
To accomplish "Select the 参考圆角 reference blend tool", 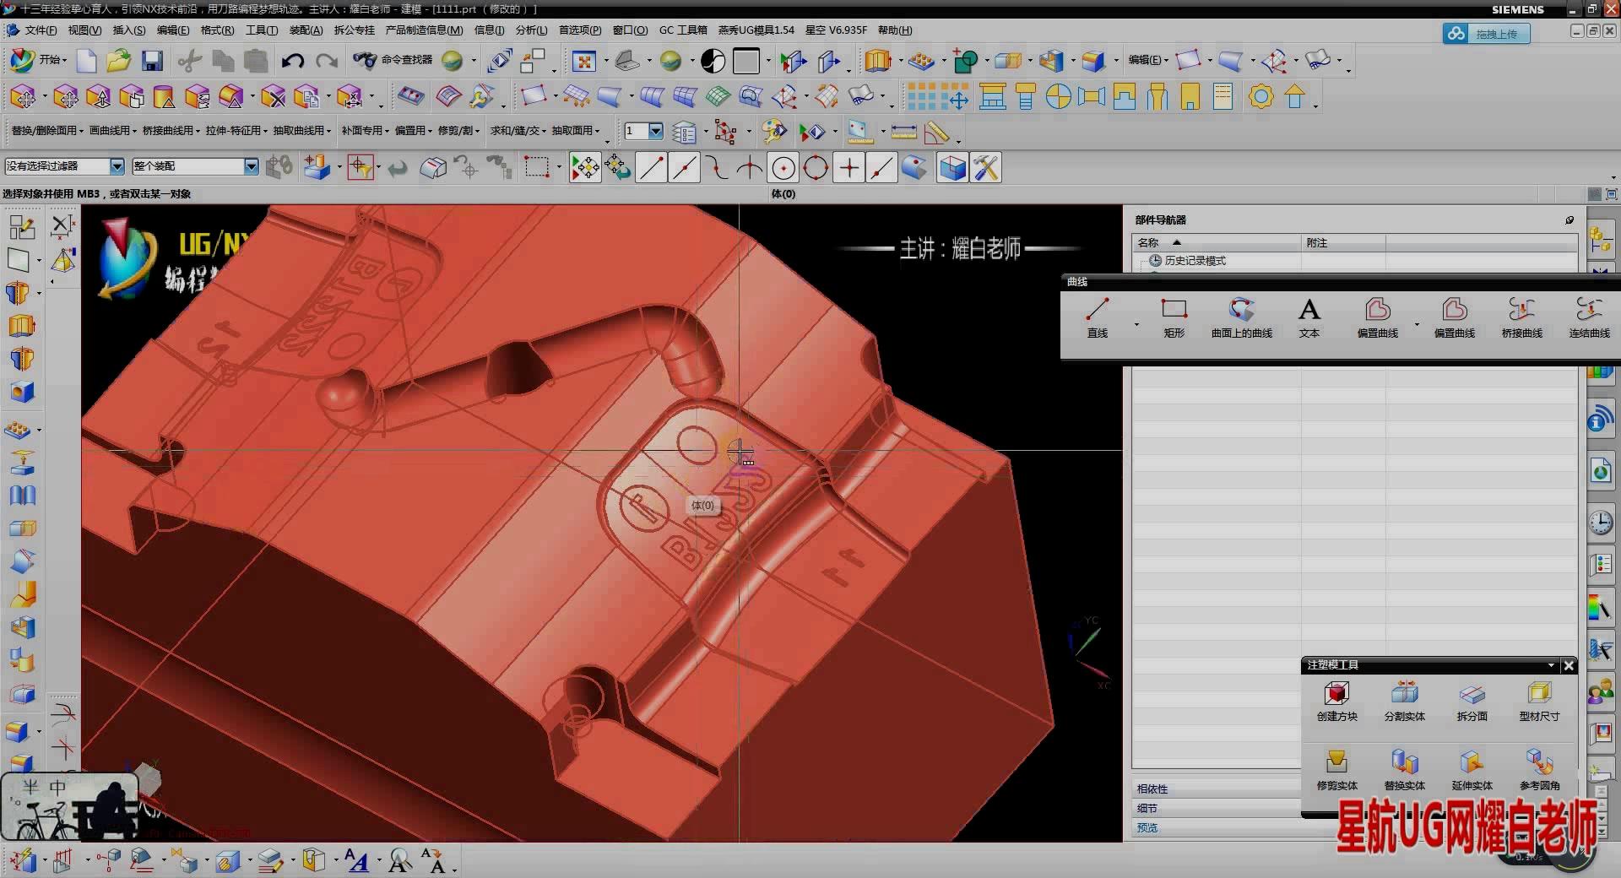I will (1539, 770).
